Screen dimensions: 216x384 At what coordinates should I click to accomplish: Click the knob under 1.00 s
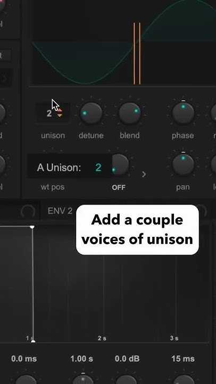[83, 379]
